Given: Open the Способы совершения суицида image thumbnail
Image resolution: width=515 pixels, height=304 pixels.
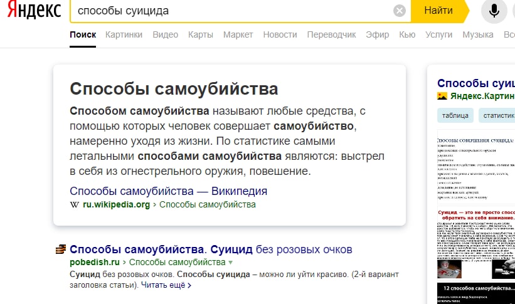Looking at the screenshot, I should tap(476, 167).
